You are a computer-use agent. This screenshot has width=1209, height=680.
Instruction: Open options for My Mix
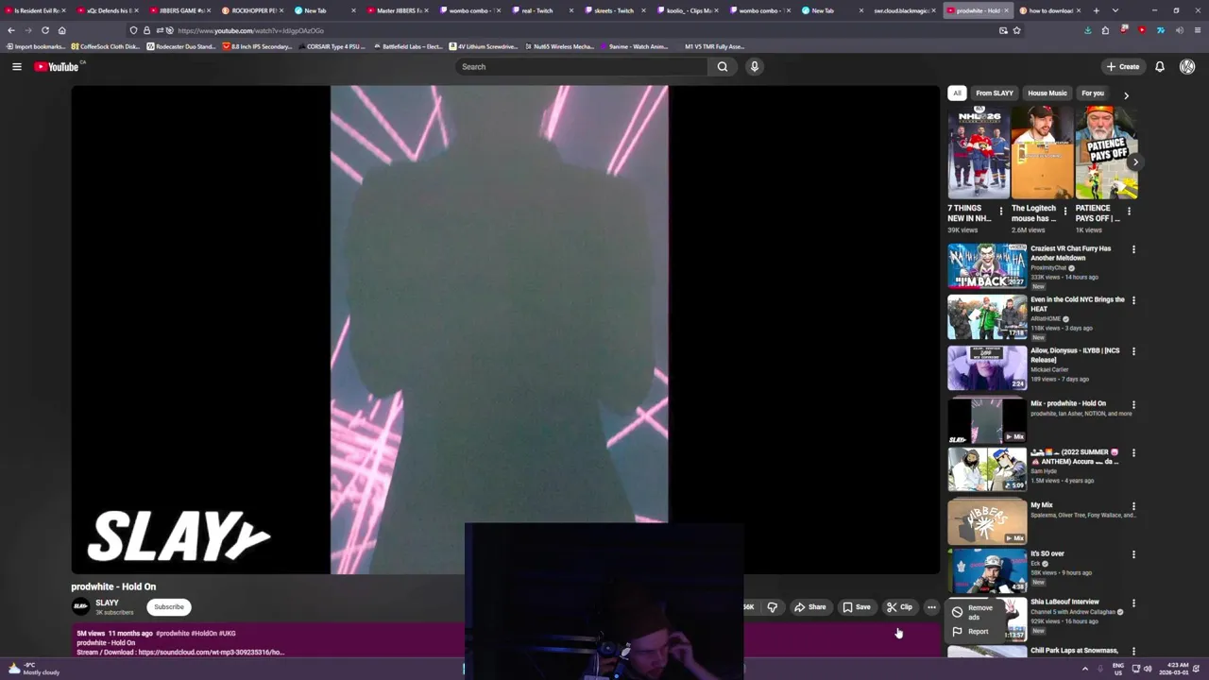pos(1133,507)
